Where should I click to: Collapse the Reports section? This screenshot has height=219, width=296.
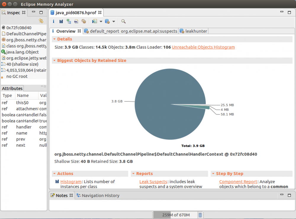133,174
